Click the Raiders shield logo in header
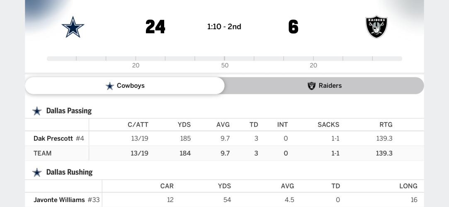Image resolution: width=449 pixels, height=207 pixels. click(x=376, y=27)
